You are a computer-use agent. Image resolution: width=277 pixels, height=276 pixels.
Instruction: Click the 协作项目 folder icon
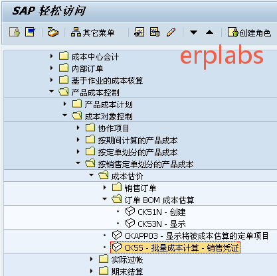tap(90, 127)
